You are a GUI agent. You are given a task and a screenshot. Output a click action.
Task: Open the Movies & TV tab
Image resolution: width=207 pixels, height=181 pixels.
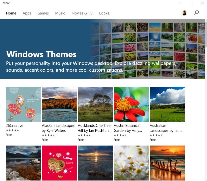[x=82, y=13]
